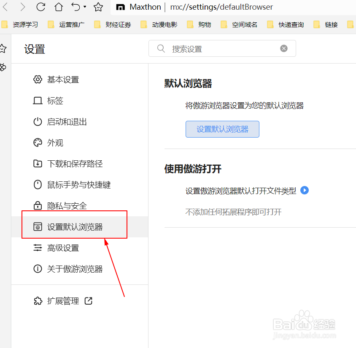Open the 购物 bookmark folder
356x348 pixels.
(x=199, y=24)
